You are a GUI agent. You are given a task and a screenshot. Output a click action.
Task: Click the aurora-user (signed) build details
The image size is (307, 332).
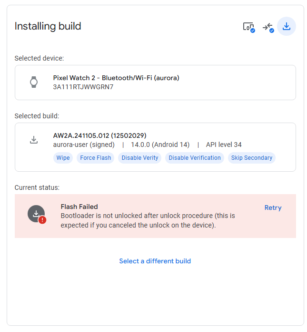coord(84,145)
